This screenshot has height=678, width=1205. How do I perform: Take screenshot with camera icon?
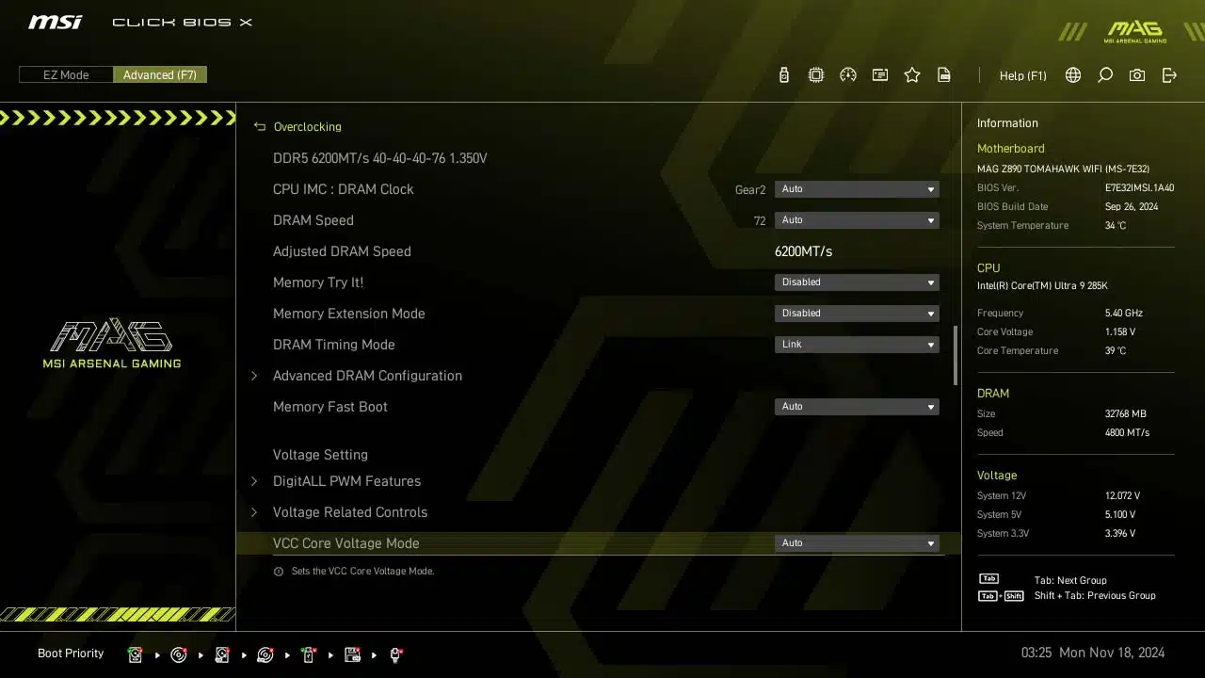1137,75
